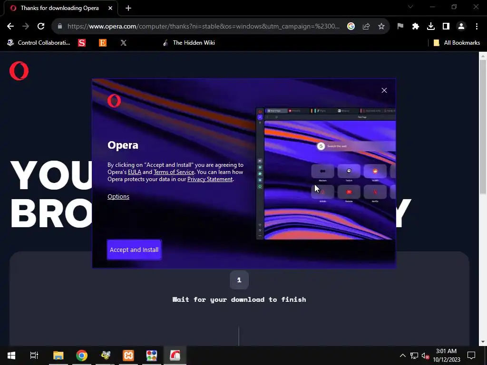Toggle the browser side panel
487x365 pixels.
point(446,27)
